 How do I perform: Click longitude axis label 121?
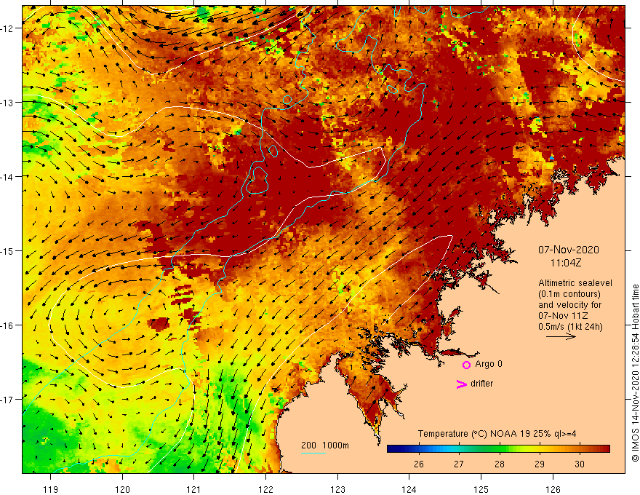pos(194,489)
